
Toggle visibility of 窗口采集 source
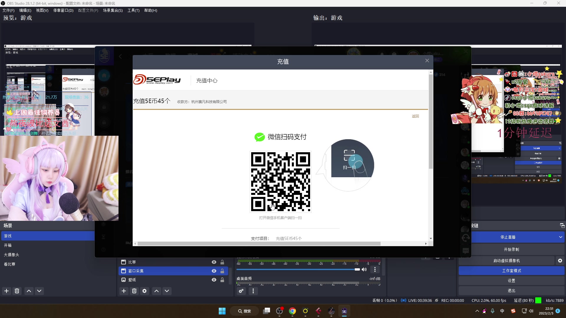click(214, 271)
